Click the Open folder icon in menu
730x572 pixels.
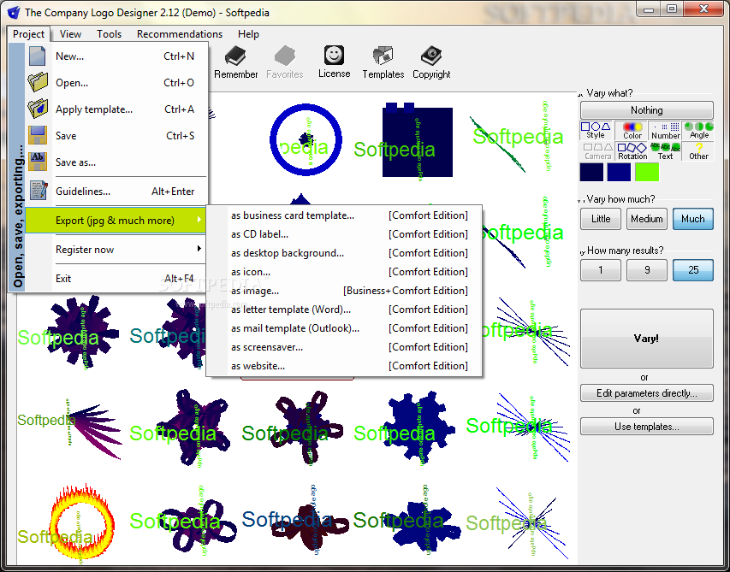click(x=38, y=82)
